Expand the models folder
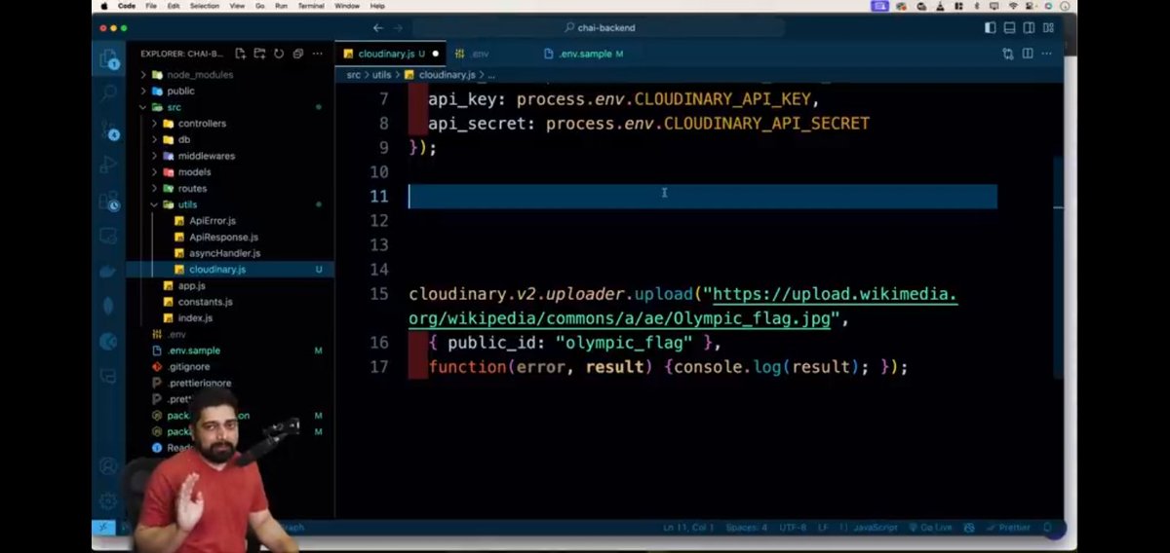 (194, 172)
